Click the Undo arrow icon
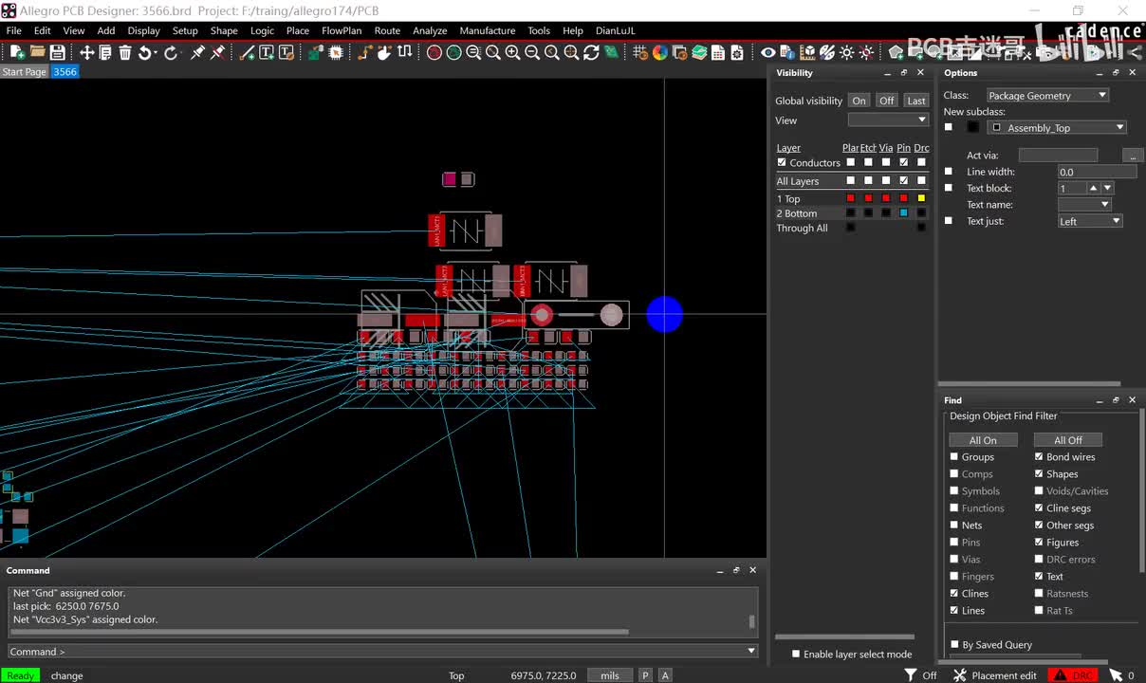This screenshot has height=683, width=1146. pyautogui.click(x=145, y=52)
